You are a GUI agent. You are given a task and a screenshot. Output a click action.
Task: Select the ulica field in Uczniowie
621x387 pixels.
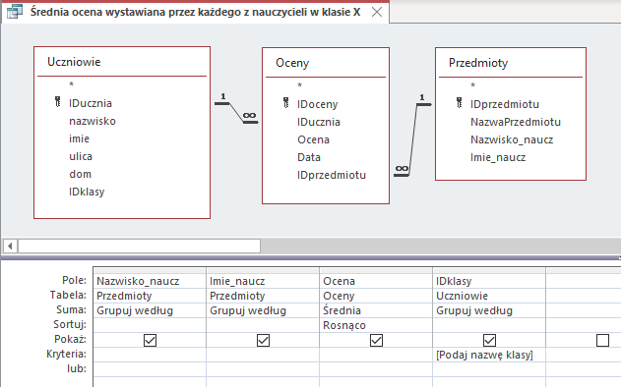(81, 156)
